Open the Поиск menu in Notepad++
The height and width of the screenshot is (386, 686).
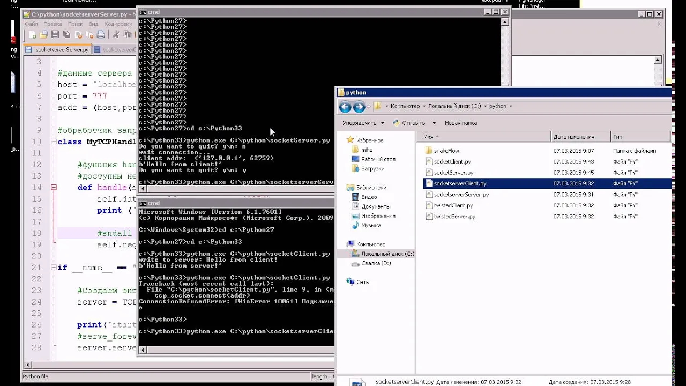pos(75,24)
